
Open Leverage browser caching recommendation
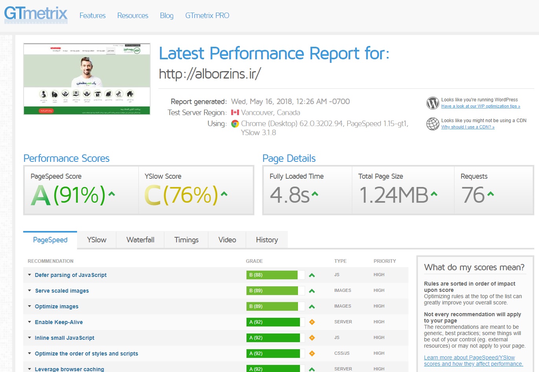coord(70,369)
